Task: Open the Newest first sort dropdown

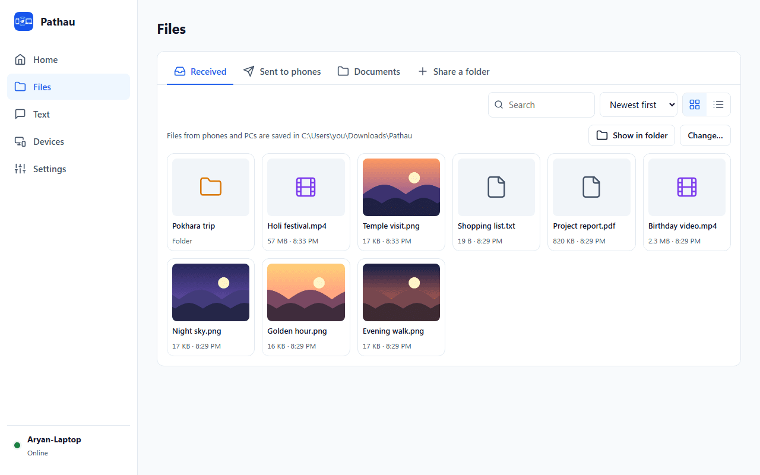Action: (x=638, y=104)
